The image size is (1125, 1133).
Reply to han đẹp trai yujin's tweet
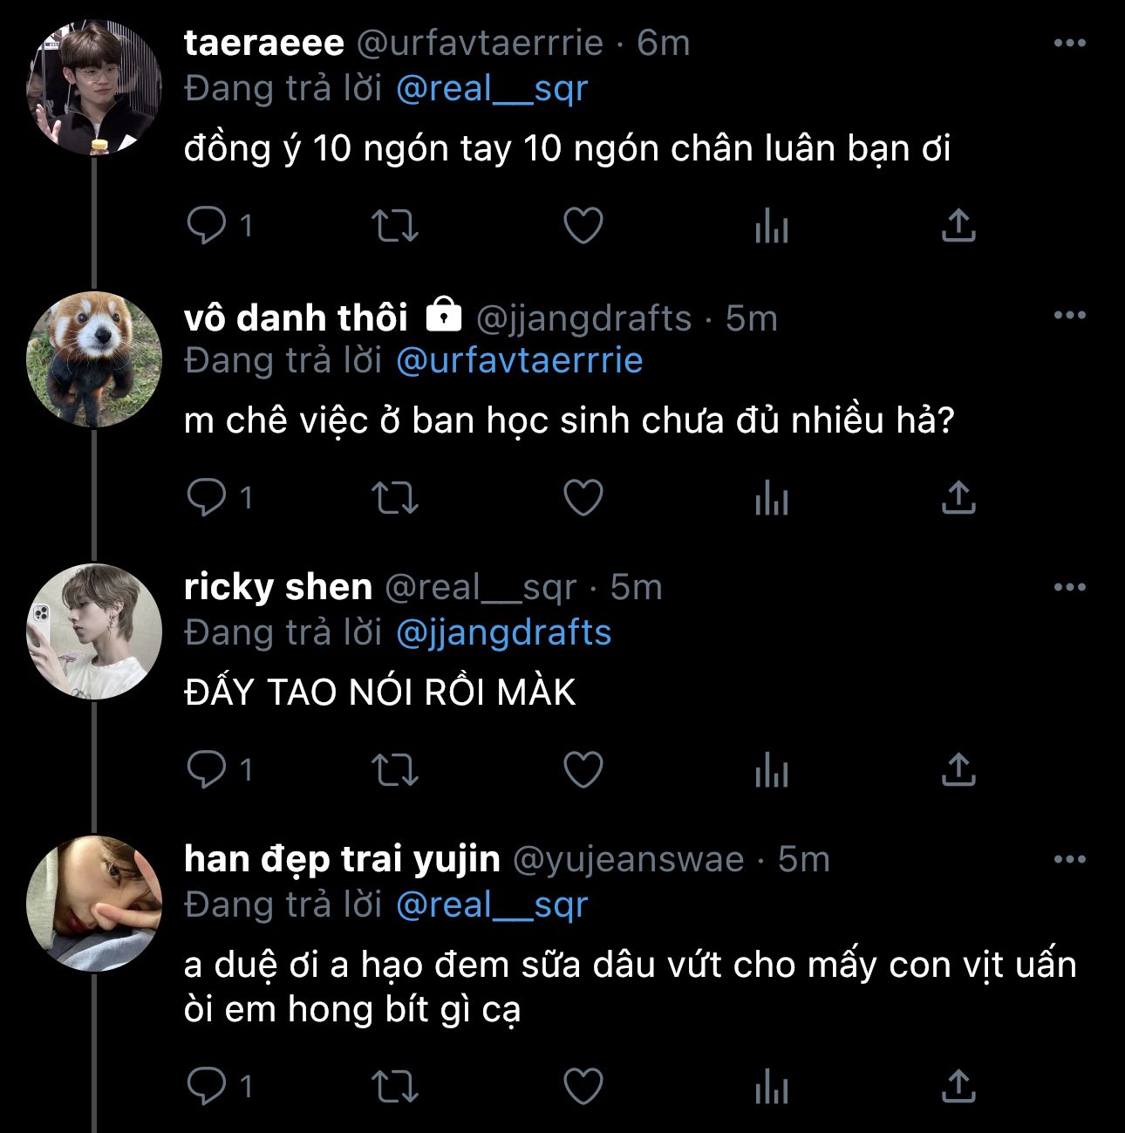point(207,1087)
